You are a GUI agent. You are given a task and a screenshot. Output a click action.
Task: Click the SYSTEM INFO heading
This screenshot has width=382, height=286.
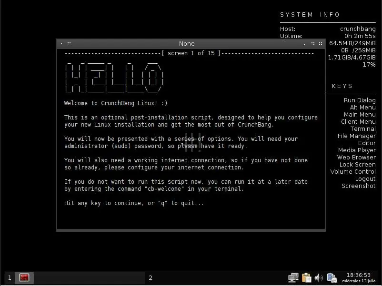pyautogui.click(x=310, y=15)
